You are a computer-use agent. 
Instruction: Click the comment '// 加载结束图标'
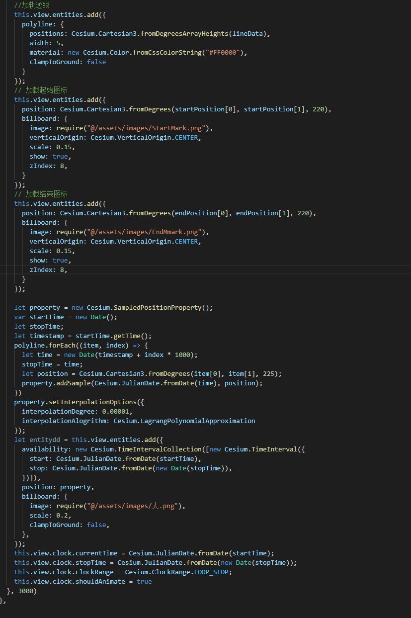tap(41, 194)
